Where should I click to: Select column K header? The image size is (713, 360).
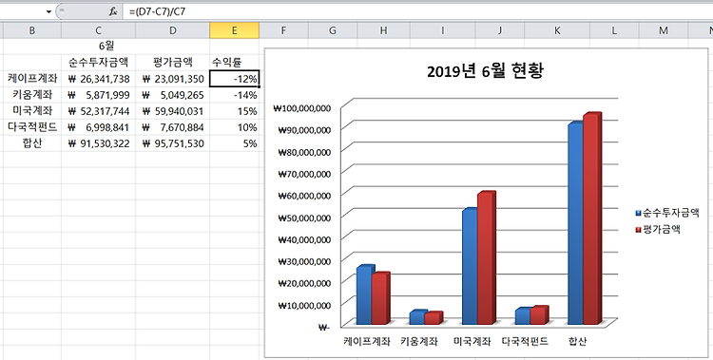(557, 30)
